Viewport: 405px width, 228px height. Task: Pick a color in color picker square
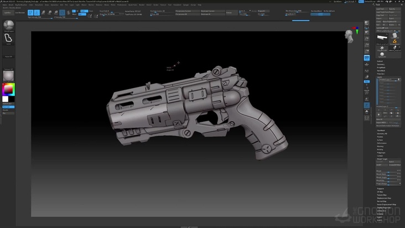coord(8,89)
